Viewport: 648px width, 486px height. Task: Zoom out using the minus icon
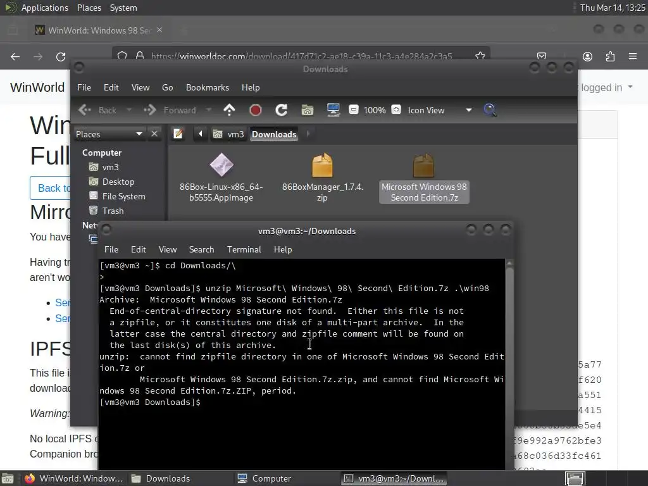click(353, 110)
